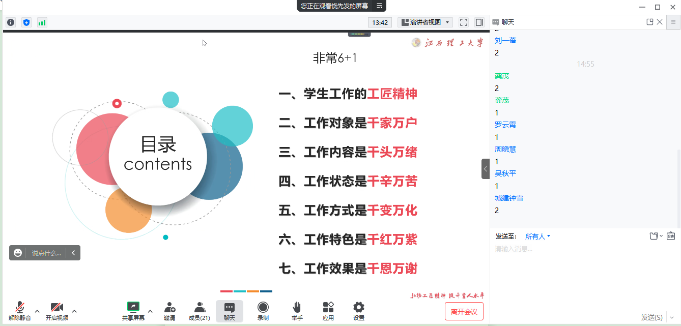Image resolution: width=681 pixels, height=326 pixels.
Task: Leave the meeting (离开会议)
Action: tap(464, 311)
